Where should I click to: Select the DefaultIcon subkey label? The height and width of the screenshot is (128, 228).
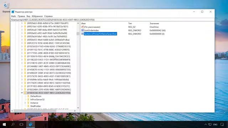click(x=36, y=96)
